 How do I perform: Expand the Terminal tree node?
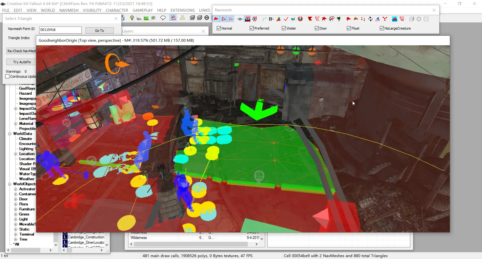(16, 234)
